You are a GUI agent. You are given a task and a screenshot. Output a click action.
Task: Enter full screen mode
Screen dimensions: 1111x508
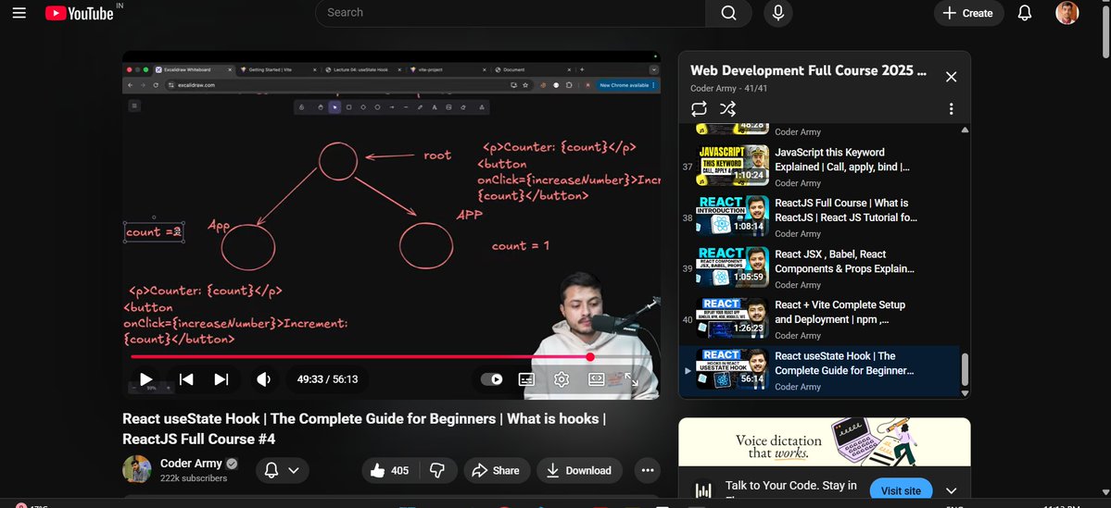tap(631, 380)
